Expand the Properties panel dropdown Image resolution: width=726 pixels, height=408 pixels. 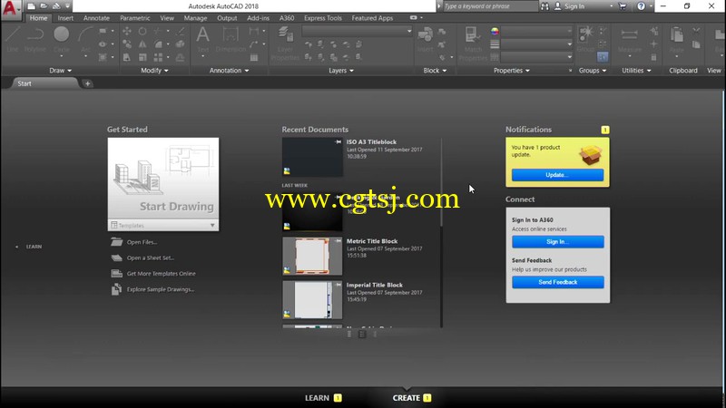(x=512, y=71)
